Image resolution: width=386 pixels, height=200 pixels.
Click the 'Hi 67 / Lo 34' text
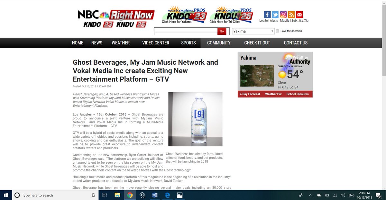point(288,87)
